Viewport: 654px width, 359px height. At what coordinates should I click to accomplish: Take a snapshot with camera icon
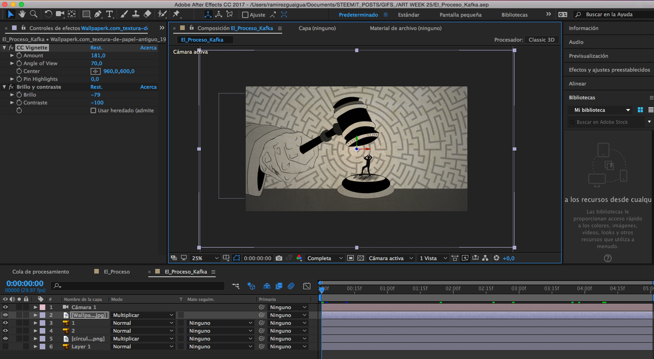pos(279,258)
